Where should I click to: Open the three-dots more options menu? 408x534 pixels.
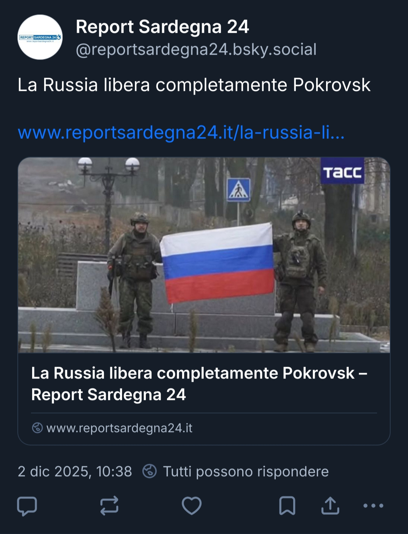tap(373, 506)
